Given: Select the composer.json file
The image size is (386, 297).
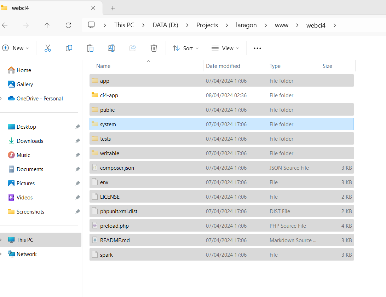Looking at the screenshot, I should tap(221, 168).
